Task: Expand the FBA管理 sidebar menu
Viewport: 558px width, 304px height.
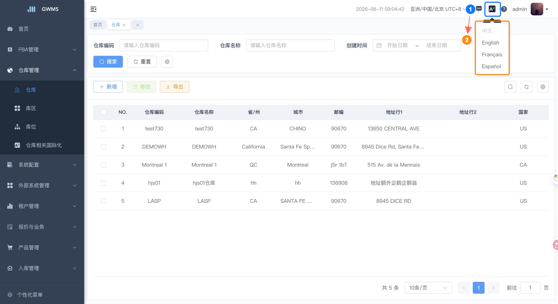Action: pos(42,49)
